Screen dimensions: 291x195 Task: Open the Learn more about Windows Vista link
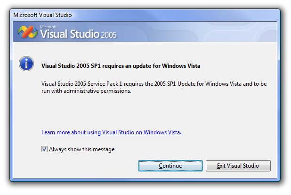111,132
